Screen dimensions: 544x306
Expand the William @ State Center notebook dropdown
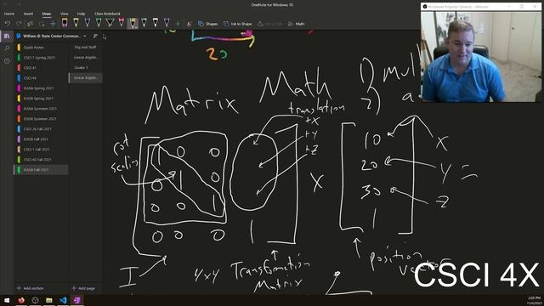click(x=85, y=36)
